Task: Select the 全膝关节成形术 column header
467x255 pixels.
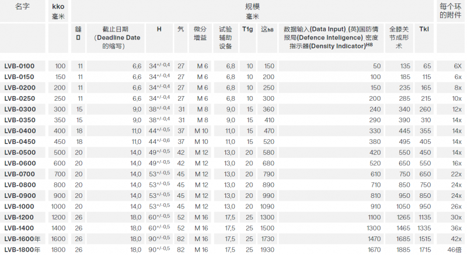Action: [x=399, y=38]
